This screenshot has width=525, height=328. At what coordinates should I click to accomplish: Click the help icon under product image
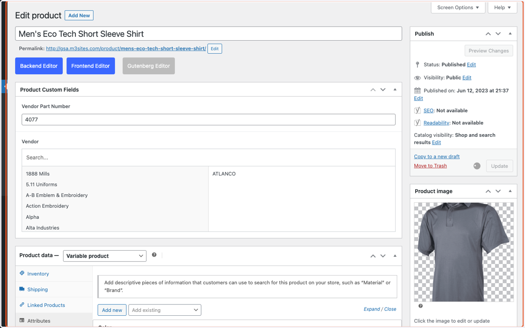click(420, 306)
